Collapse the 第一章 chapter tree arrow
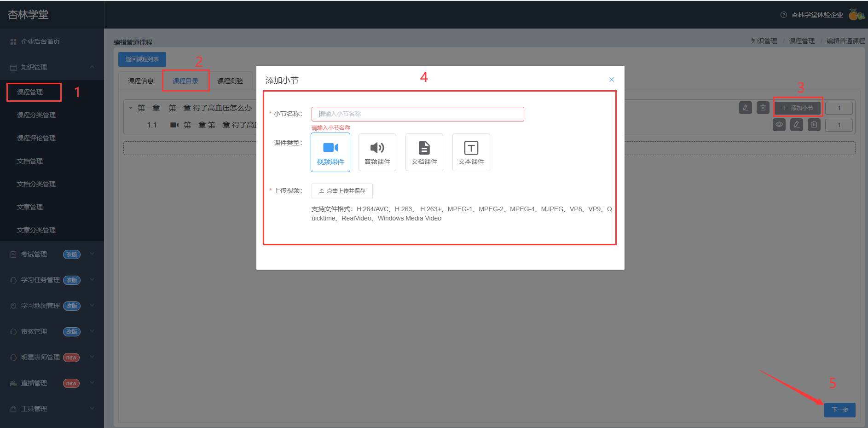 tap(131, 108)
